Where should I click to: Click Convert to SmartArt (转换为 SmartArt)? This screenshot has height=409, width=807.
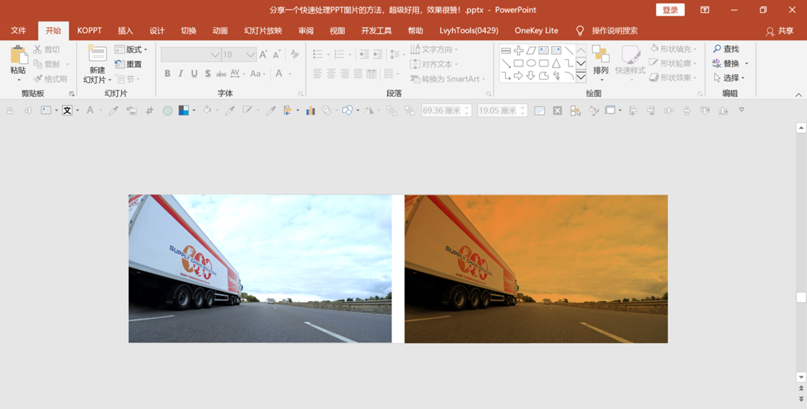click(448, 79)
